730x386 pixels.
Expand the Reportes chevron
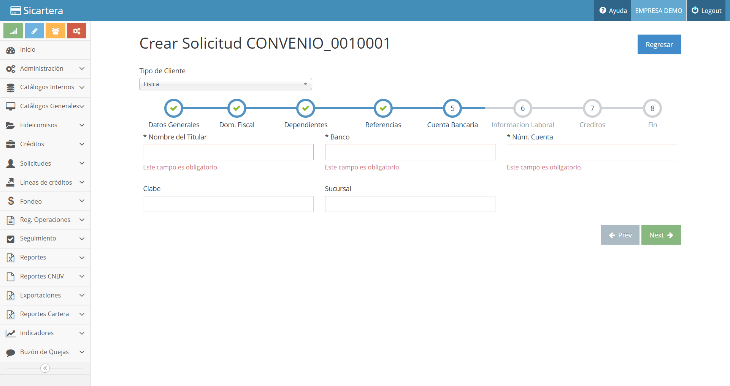tap(82, 258)
